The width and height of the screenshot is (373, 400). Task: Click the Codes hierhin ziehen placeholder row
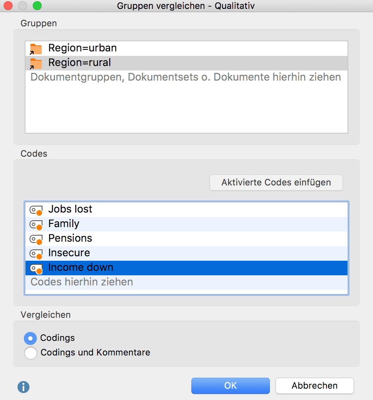click(82, 282)
